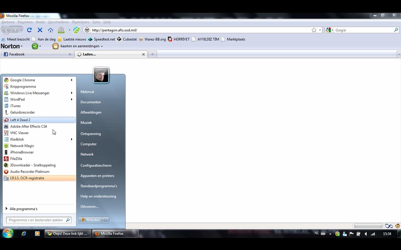Viewport: 401px width, 250px height.
Task: Click the Windows Start orb
Action: pos(8,233)
